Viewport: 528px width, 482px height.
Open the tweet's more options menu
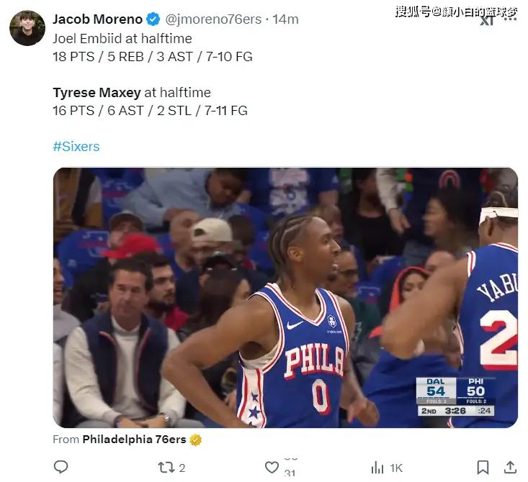509,20
